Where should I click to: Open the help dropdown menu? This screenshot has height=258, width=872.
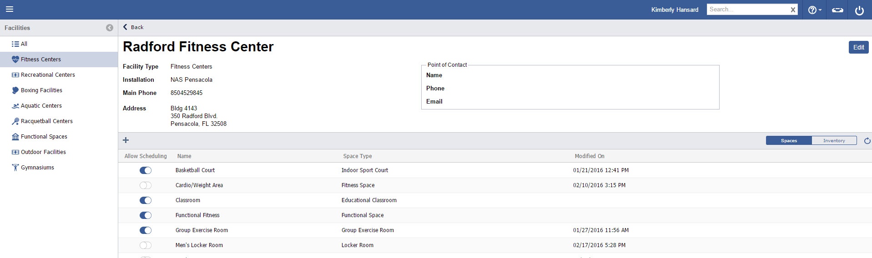(814, 10)
